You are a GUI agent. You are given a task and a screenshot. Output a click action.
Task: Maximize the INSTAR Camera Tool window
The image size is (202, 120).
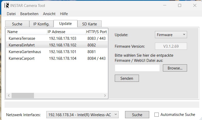[180, 5]
